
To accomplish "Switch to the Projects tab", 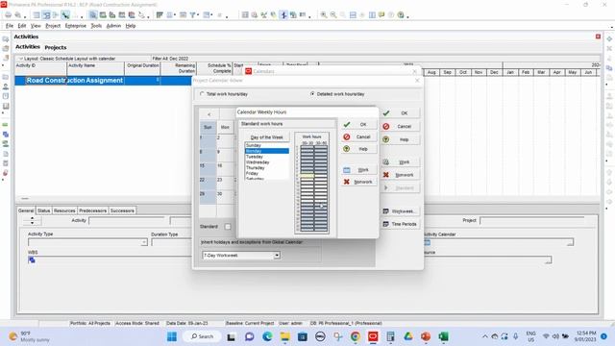I will (56, 47).
